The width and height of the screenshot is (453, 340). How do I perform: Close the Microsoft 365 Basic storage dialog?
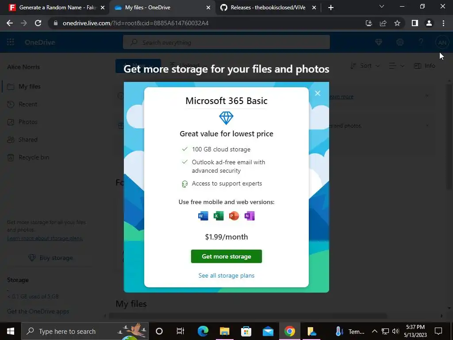click(318, 93)
